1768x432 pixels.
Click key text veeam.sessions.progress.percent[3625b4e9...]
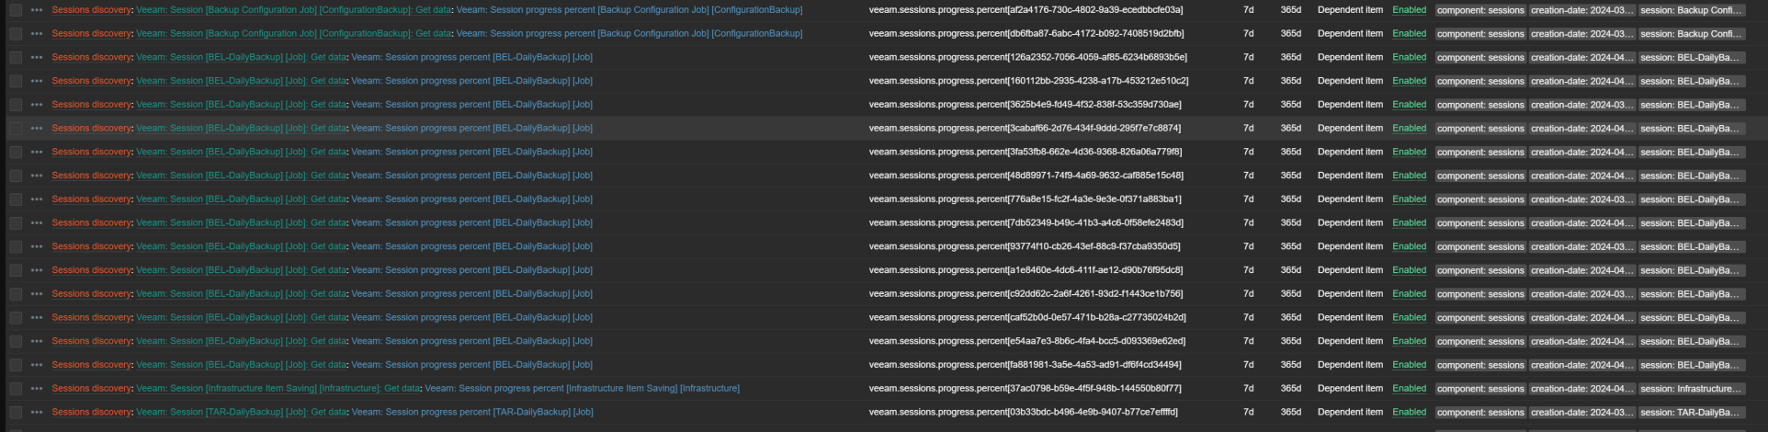1026,105
